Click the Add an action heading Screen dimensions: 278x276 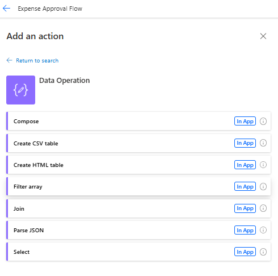coord(35,36)
